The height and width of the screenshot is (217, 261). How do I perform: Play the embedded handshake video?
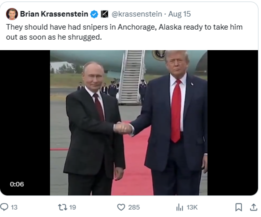pos(128,123)
